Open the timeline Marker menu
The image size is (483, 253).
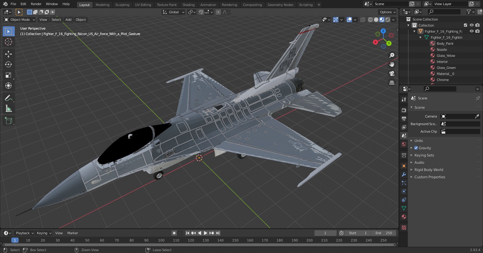pyautogui.click(x=72, y=233)
